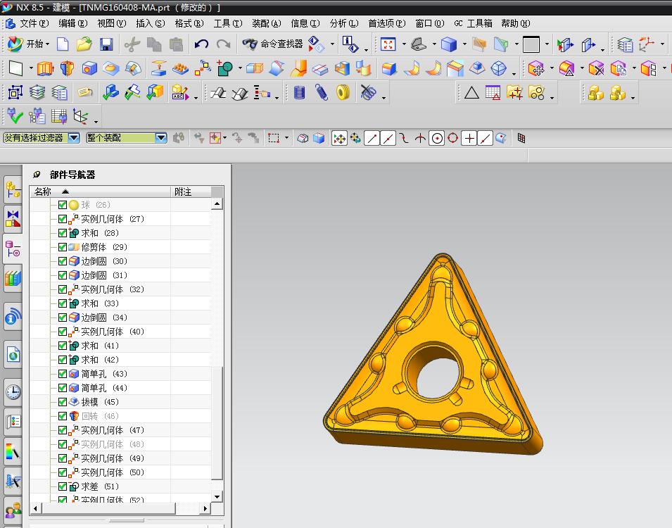672x528 pixels.
Task: Click the Fit view icon
Action: pyautogui.click(x=388, y=44)
